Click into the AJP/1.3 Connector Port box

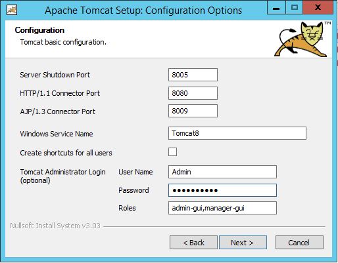[193, 111]
